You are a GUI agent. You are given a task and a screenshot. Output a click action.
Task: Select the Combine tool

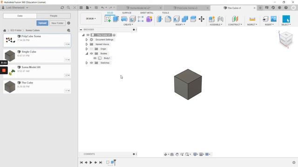[x=185, y=19]
